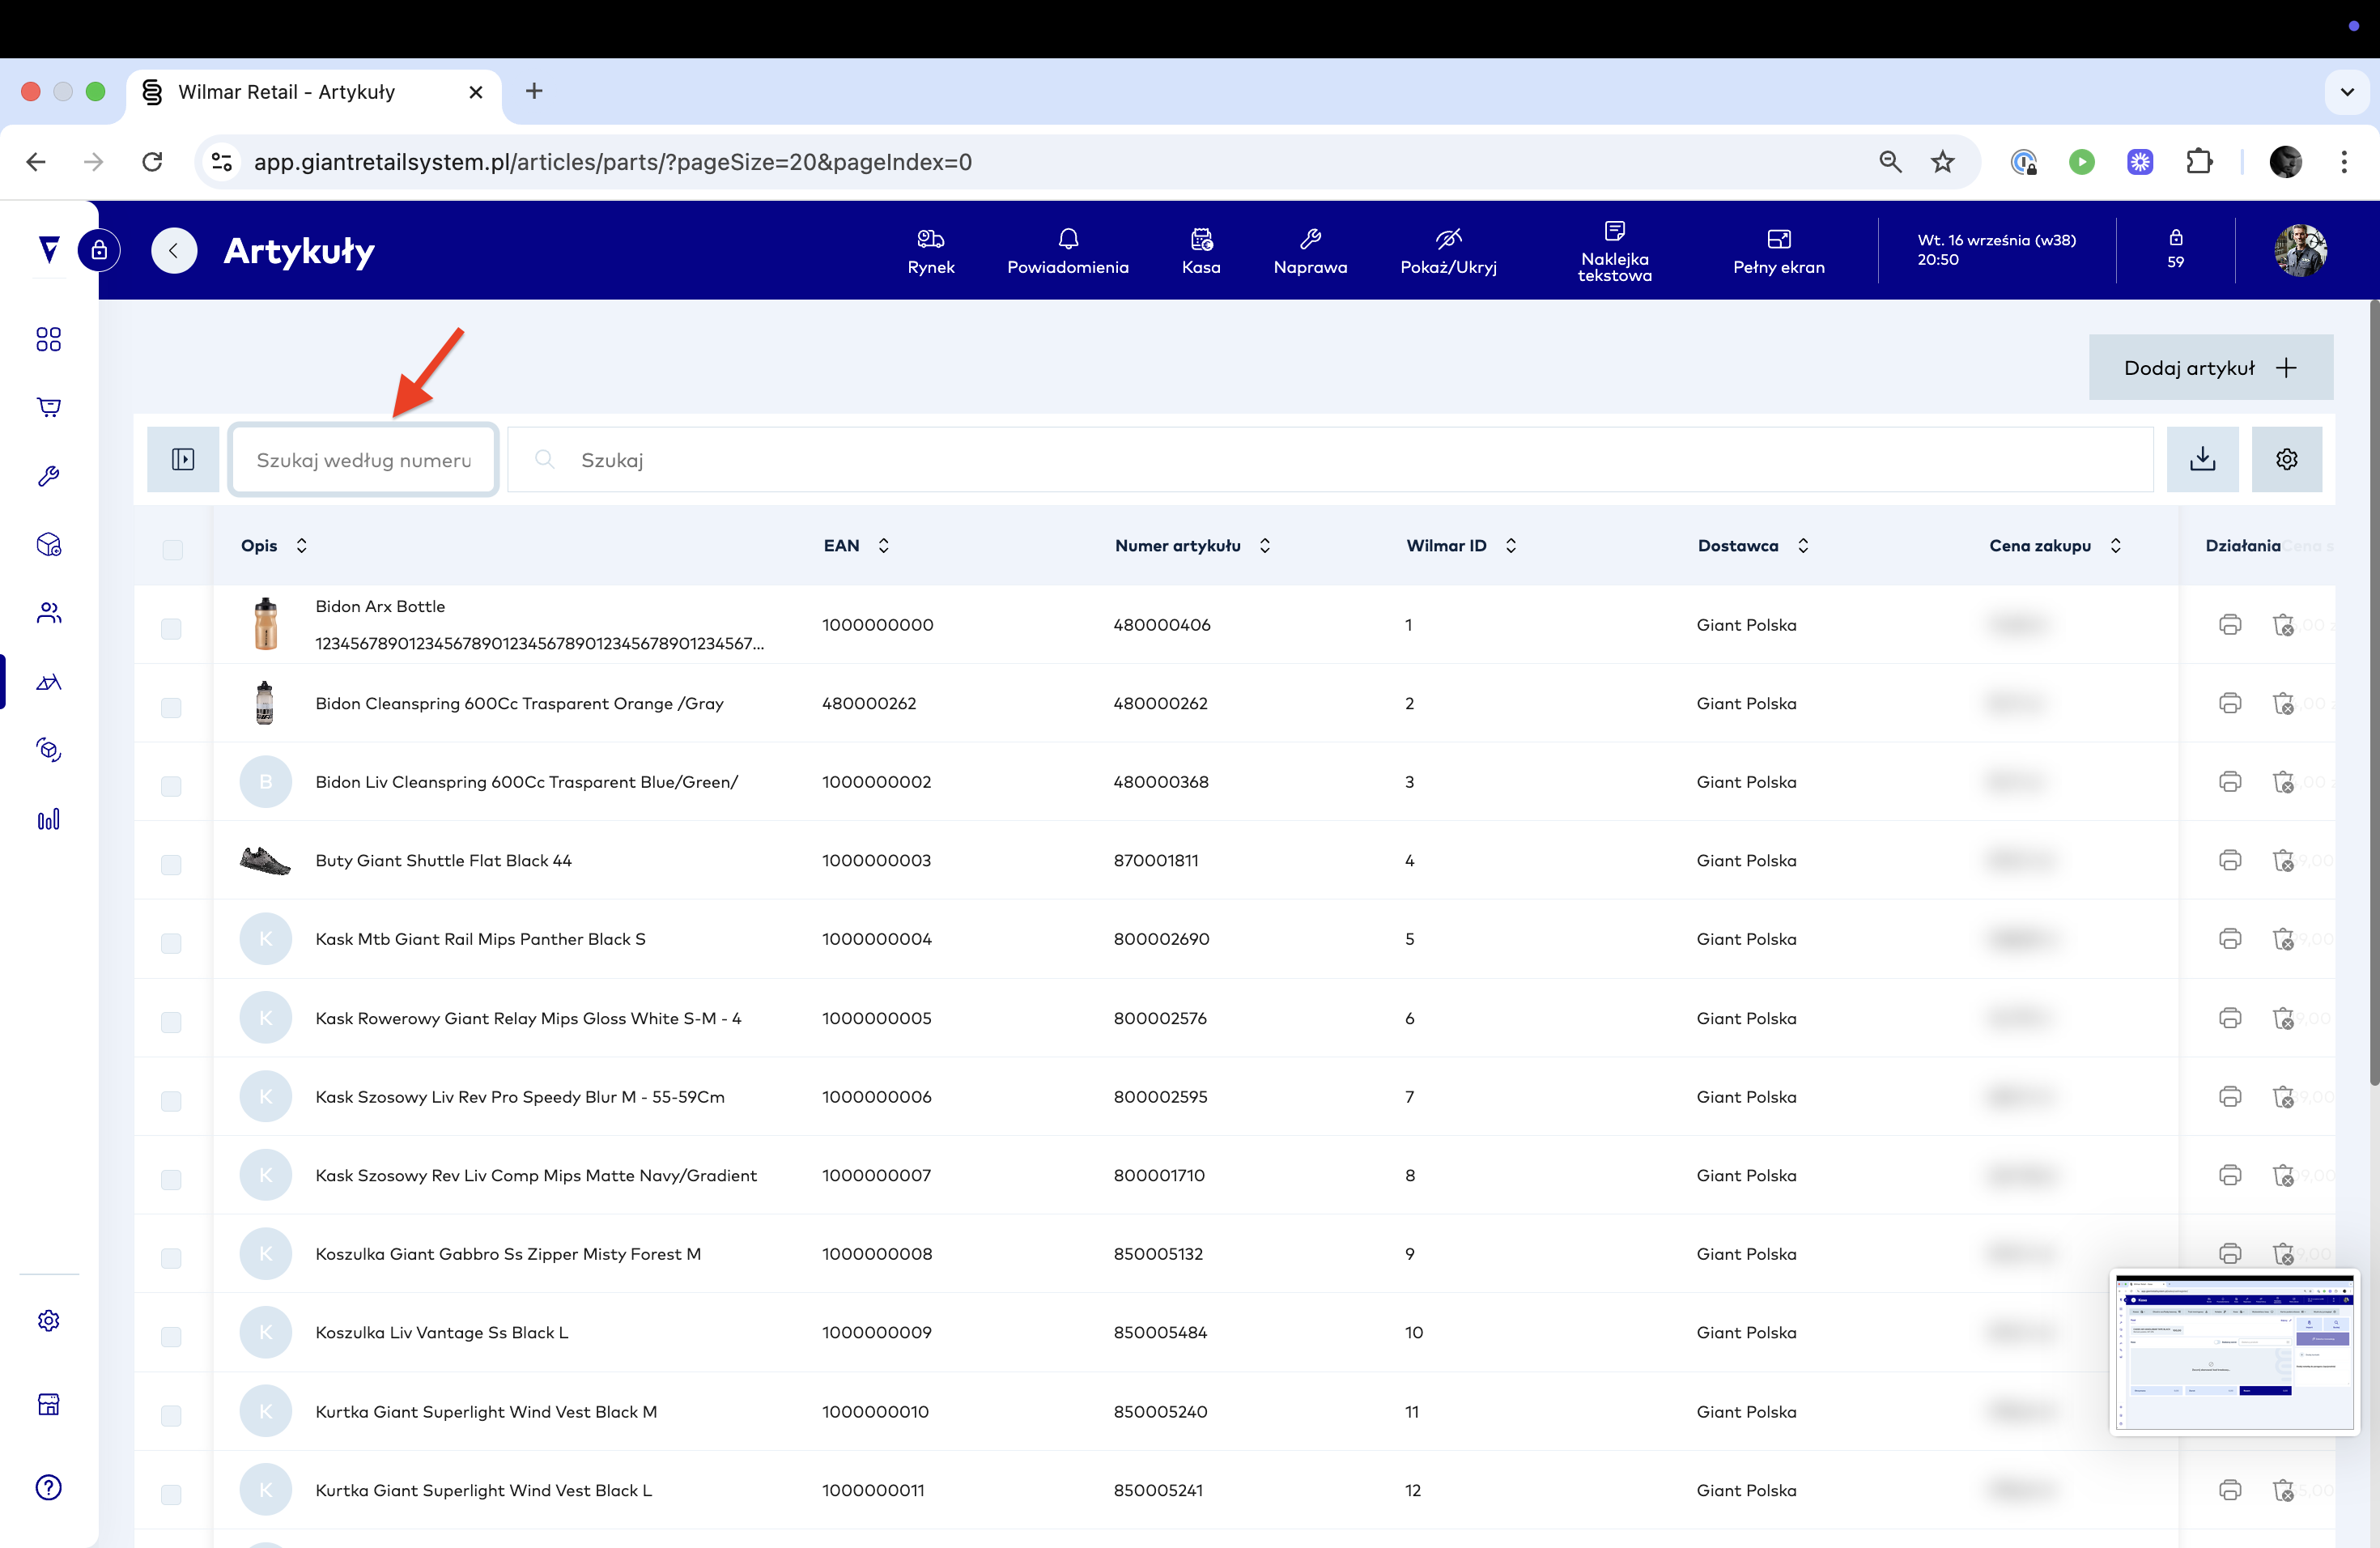Switch to Pełny ekran mode

(x=1778, y=250)
